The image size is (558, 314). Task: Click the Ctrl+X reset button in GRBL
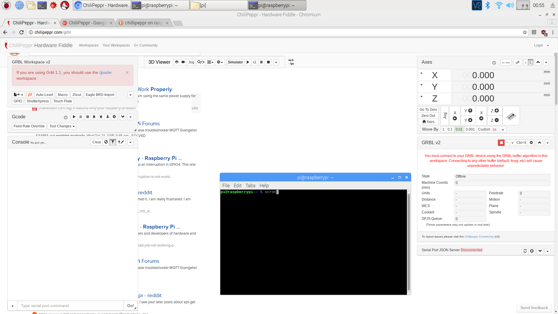[x=521, y=143]
